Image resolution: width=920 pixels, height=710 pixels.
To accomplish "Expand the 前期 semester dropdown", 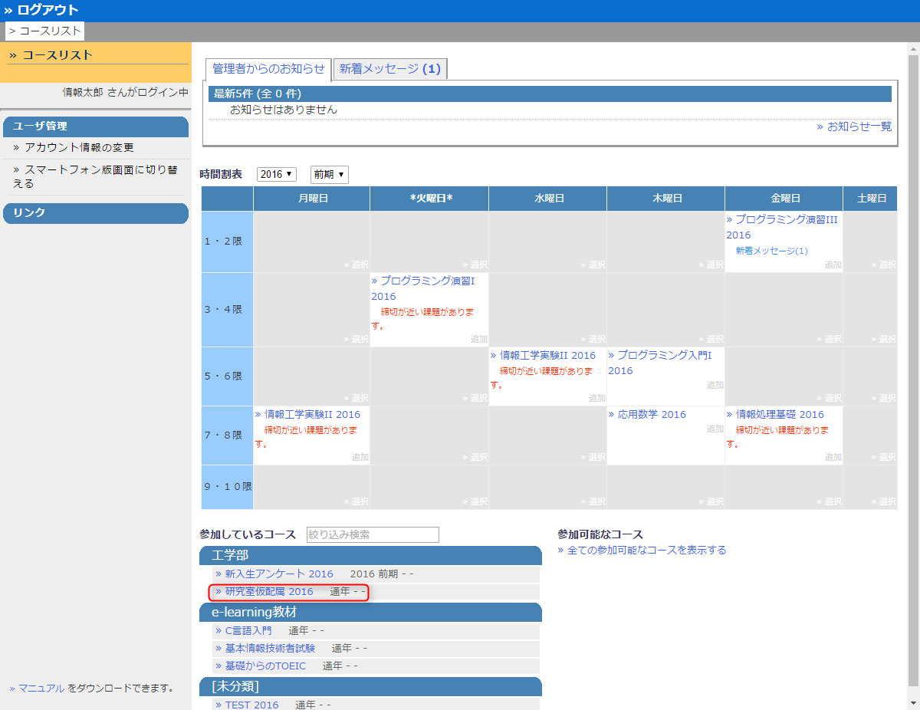I will pos(329,174).
